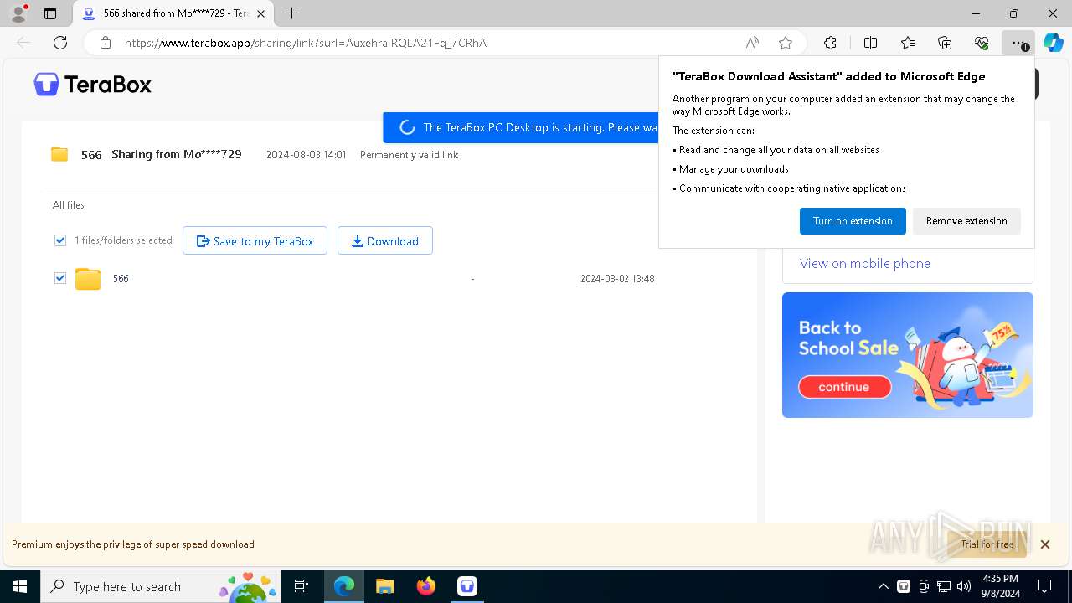This screenshot has height=603, width=1072.
Task: Click the address bar URL
Action: (x=306, y=43)
